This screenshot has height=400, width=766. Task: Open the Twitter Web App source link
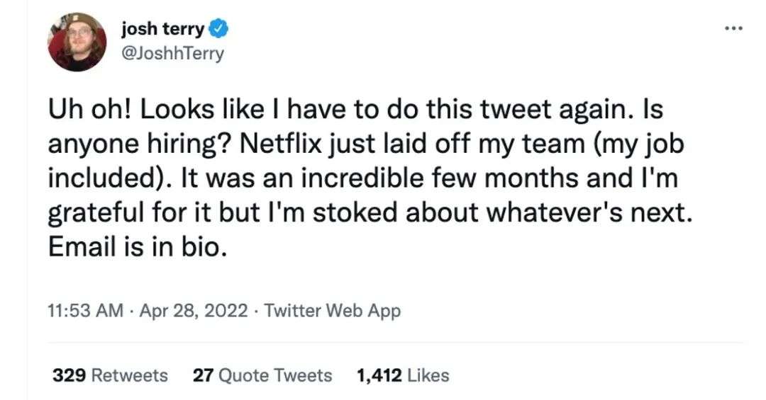pos(332,311)
